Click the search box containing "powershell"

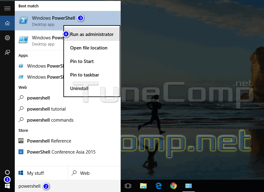pos(68,186)
